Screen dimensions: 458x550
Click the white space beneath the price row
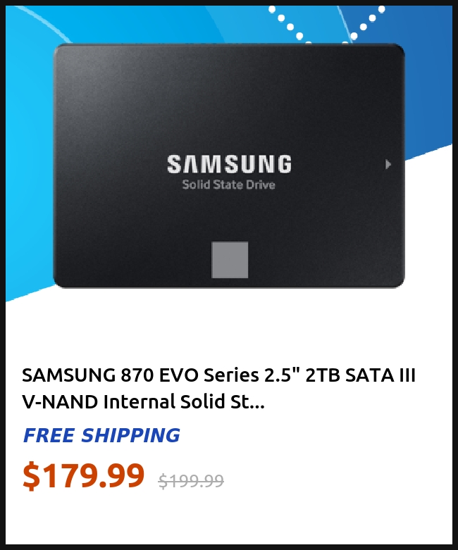tap(229, 519)
